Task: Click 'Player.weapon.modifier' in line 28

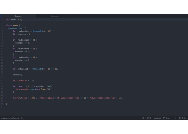Action: click(102, 98)
